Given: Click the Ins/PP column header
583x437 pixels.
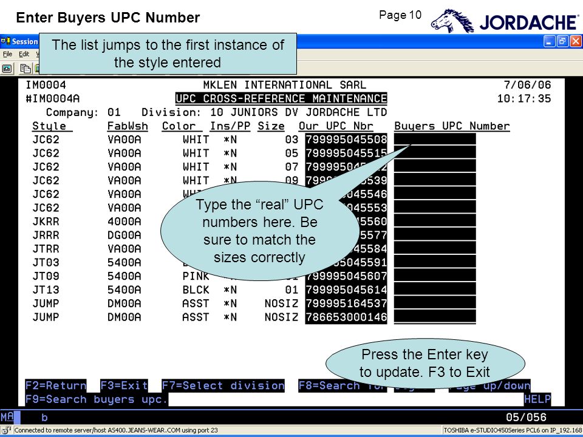Looking at the screenshot, I should click(x=230, y=126).
